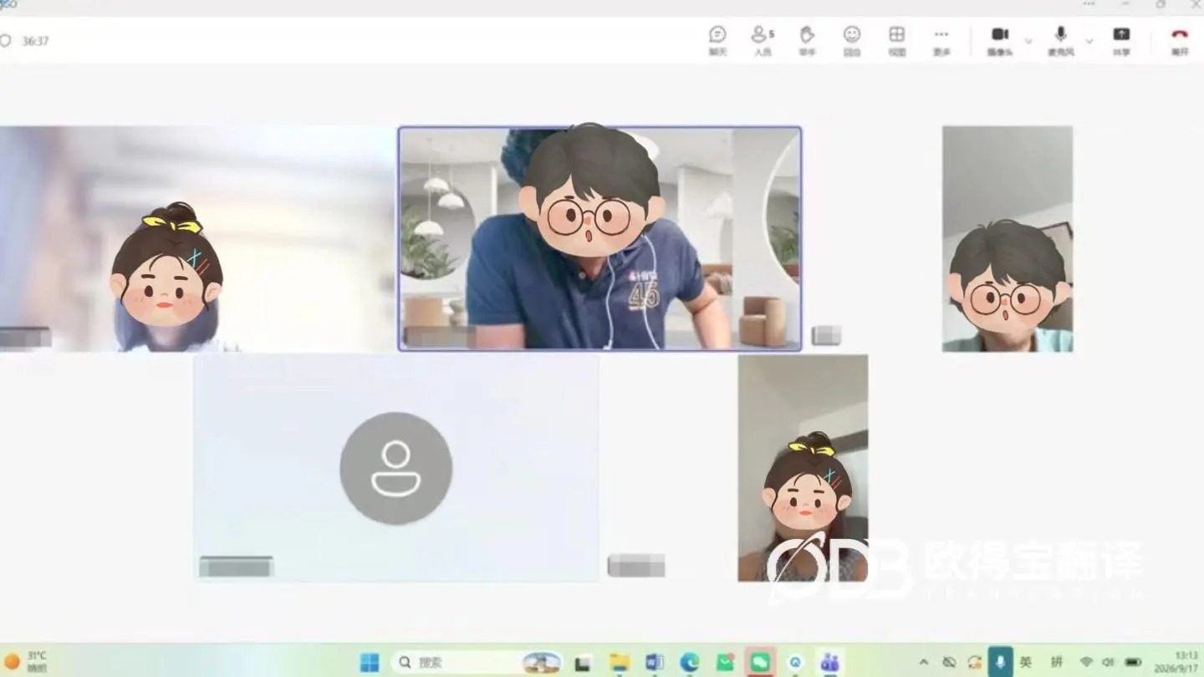
Task: Click the taskbar microphone-in-use indicator
Action: point(1000,662)
